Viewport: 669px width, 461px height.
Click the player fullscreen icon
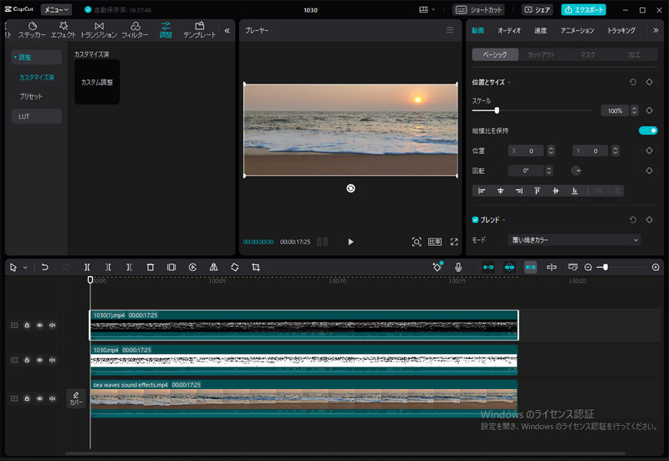coord(454,242)
